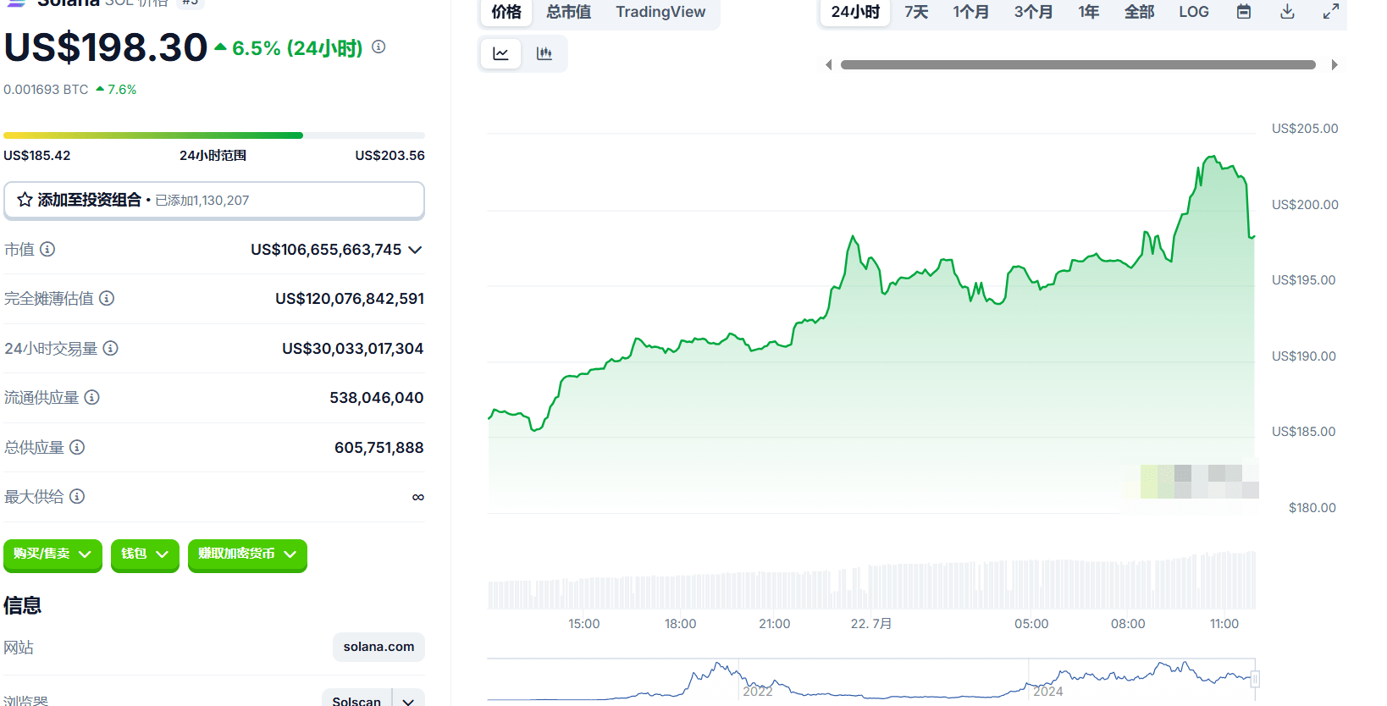Select the 1年 time range
Image resolution: width=1387 pixels, height=706 pixels.
(1089, 12)
